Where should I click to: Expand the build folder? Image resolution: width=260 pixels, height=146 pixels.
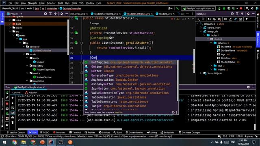coord(10,24)
